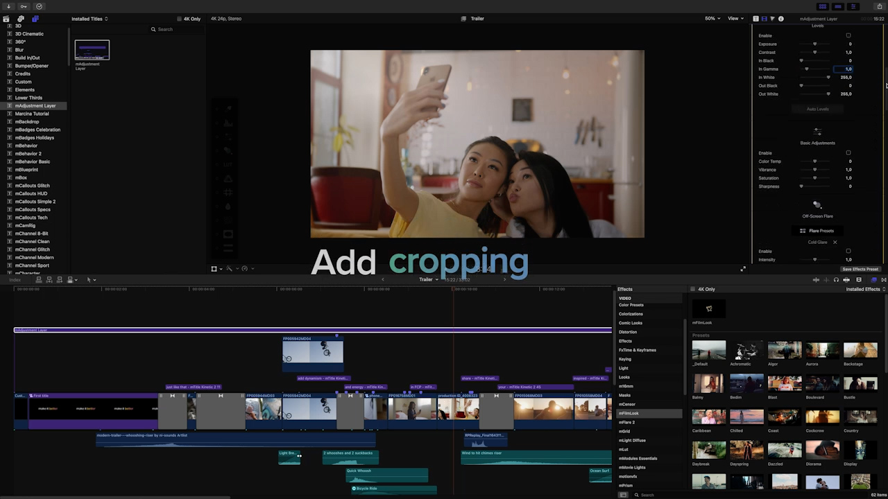Screen dimensions: 888x499
Task: Click the Auto Levels button
Action: click(x=817, y=109)
